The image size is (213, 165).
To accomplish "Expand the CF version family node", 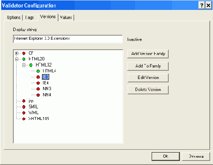I will pos(17,53).
